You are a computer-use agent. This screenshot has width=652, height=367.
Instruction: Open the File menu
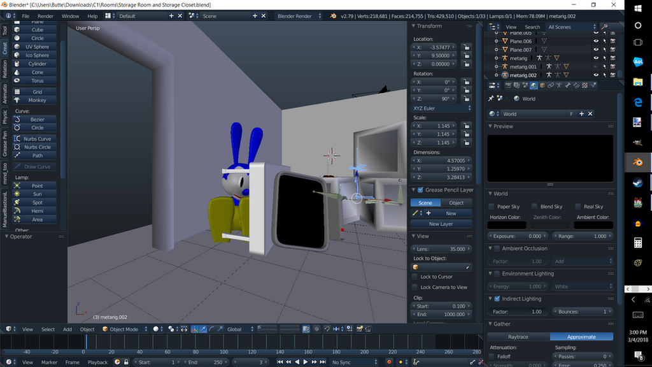pos(25,16)
